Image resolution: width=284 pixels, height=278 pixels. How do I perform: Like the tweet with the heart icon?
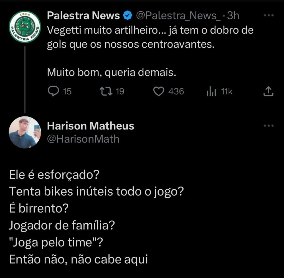(159, 91)
